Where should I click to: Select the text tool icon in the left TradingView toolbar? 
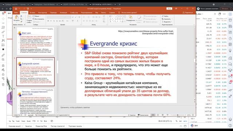pyautogui.click(x=3, y=36)
